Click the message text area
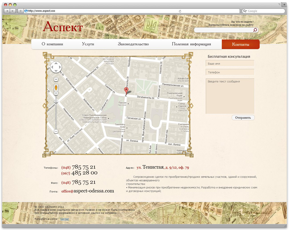The height and width of the screenshot is (230, 289). coord(230,96)
